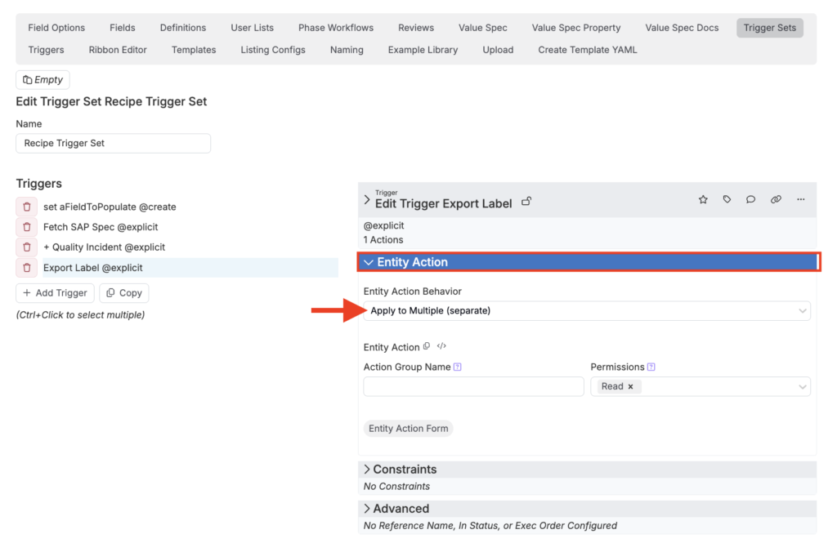Expand the Constraints section
The width and height of the screenshot is (837, 552).
(x=587, y=470)
